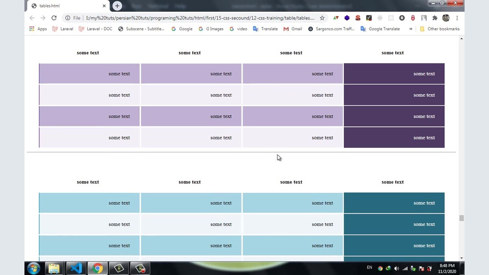489x275 pixels.
Task: Expand the hidden bookmarks chevron
Action: [411, 29]
